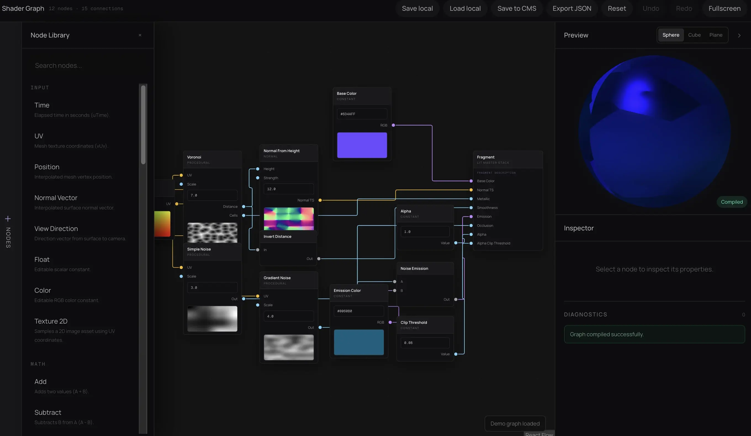Click Normal TS output port
751x436 pixels.
pyautogui.click(x=320, y=200)
